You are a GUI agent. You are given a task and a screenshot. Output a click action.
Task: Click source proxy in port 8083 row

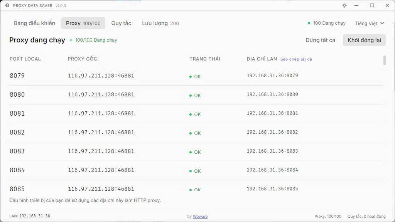(101, 151)
